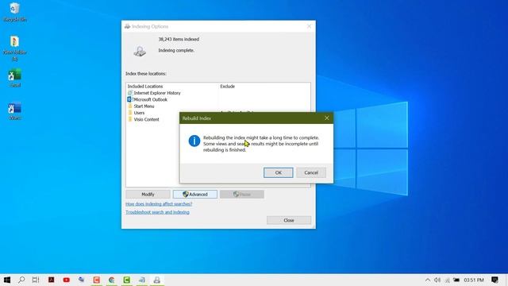The image size is (508, 286).
Task: Open 'How does indexing affect searches?' link
Action: point(159,204)
